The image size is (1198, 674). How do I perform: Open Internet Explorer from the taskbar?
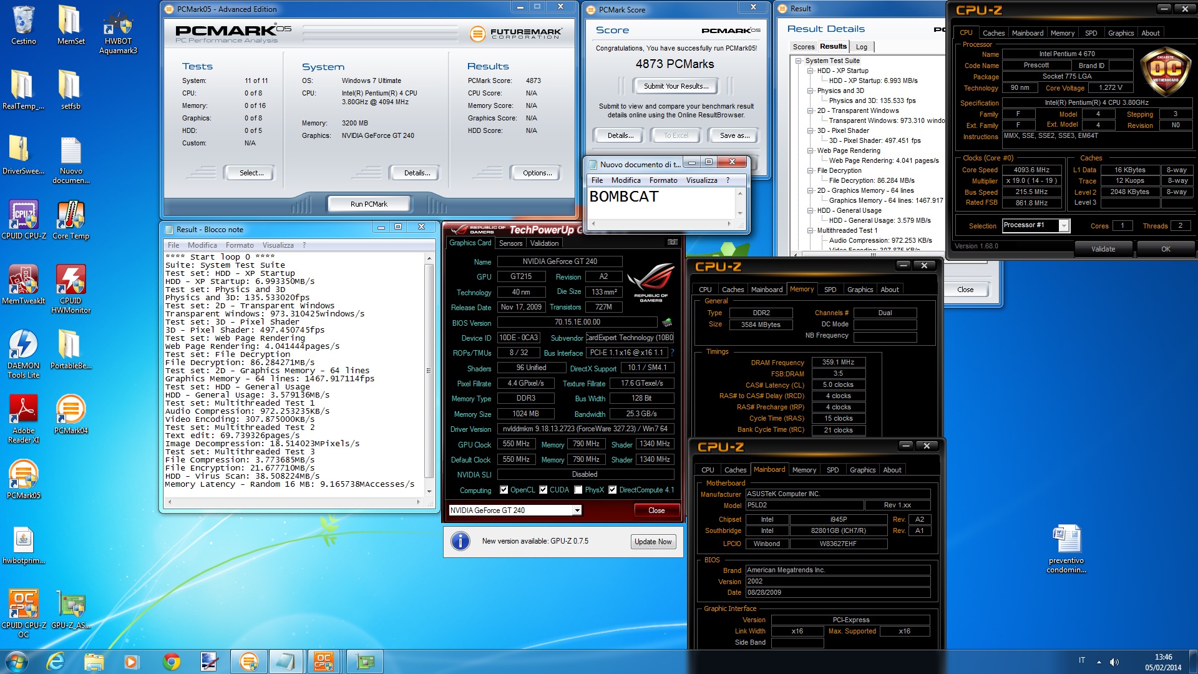pyautogui.click(x=56, y=662)
